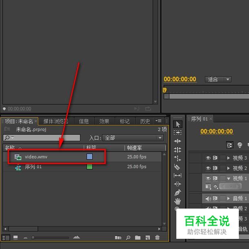Image resolution: width=249 pixels, height=249 pixels.
Task: Hide track 视频 1 with the eye
Action: tap(208, 178)
